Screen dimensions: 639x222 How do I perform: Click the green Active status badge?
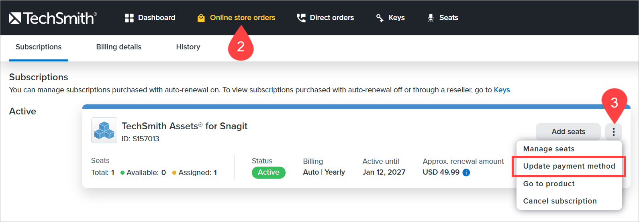point(268,172)
